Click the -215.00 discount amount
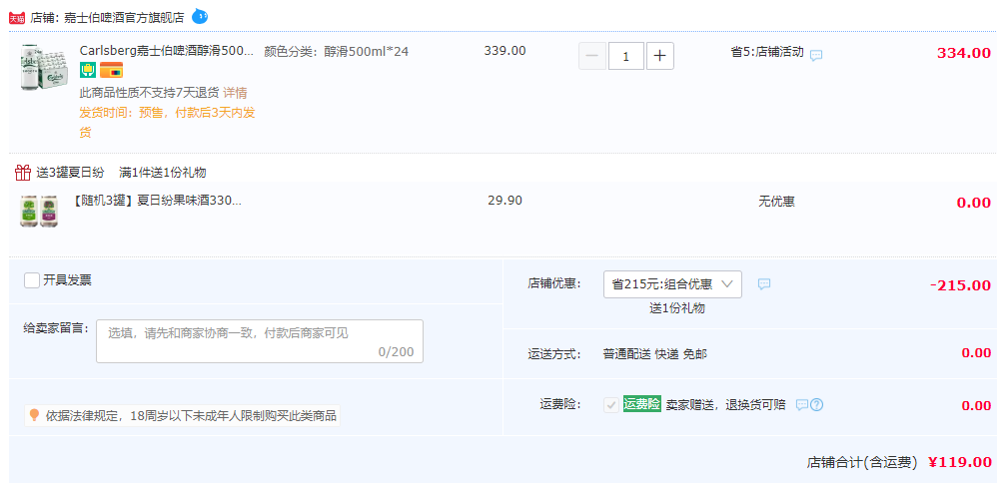 tap(960, 285)
